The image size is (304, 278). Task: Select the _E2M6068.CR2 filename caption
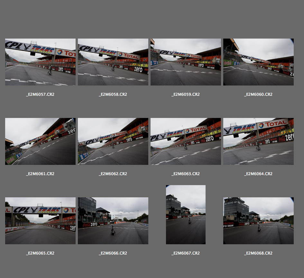tap(258, 253)
